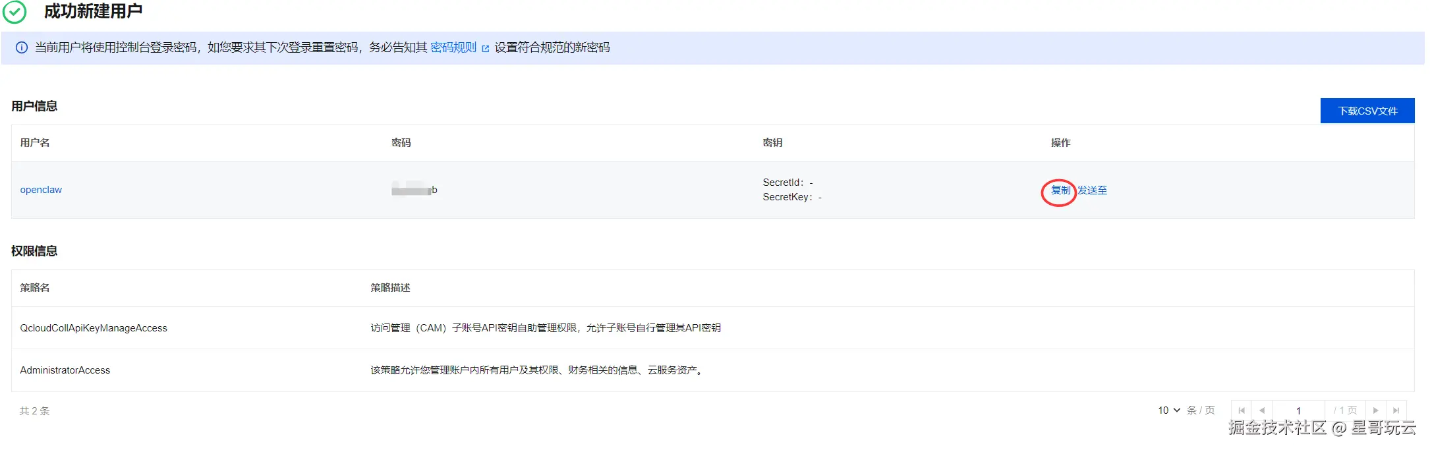The image size is (1430, 450).
Task: Click the page number input field
Action: coord(1298,410)
